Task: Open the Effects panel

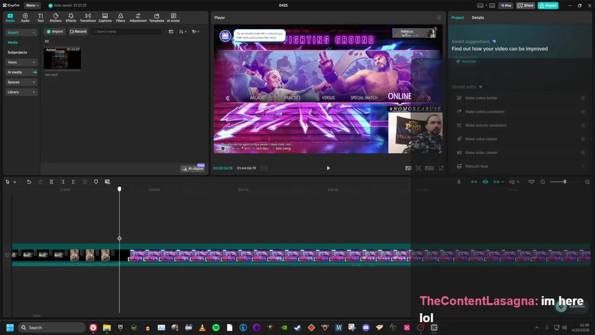Action: [x=71, y=18]
